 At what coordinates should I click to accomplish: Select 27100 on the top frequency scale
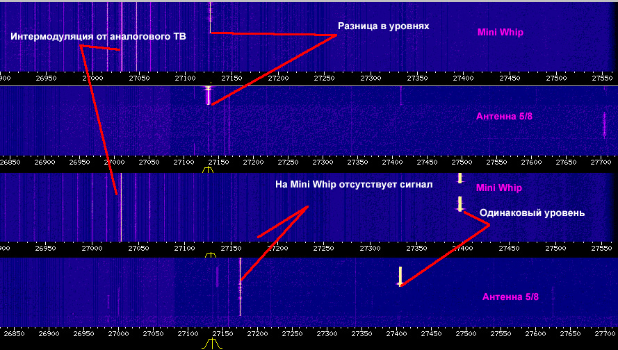click(x=185, y=78)
